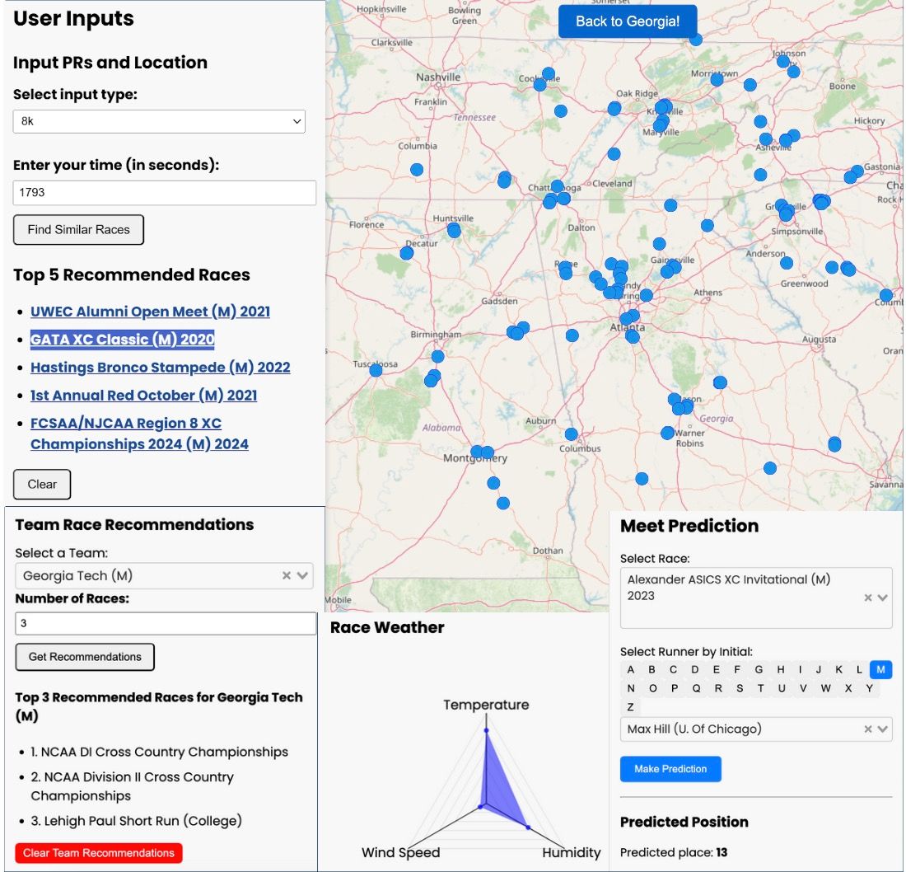The height and width of the screenshot is (872, 906).
Task: Expand the runner dropdown showing Max Hill
Action: pyautogui.click(x=882, y=729)
